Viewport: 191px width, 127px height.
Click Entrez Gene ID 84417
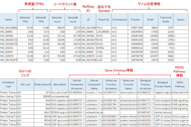43,112
